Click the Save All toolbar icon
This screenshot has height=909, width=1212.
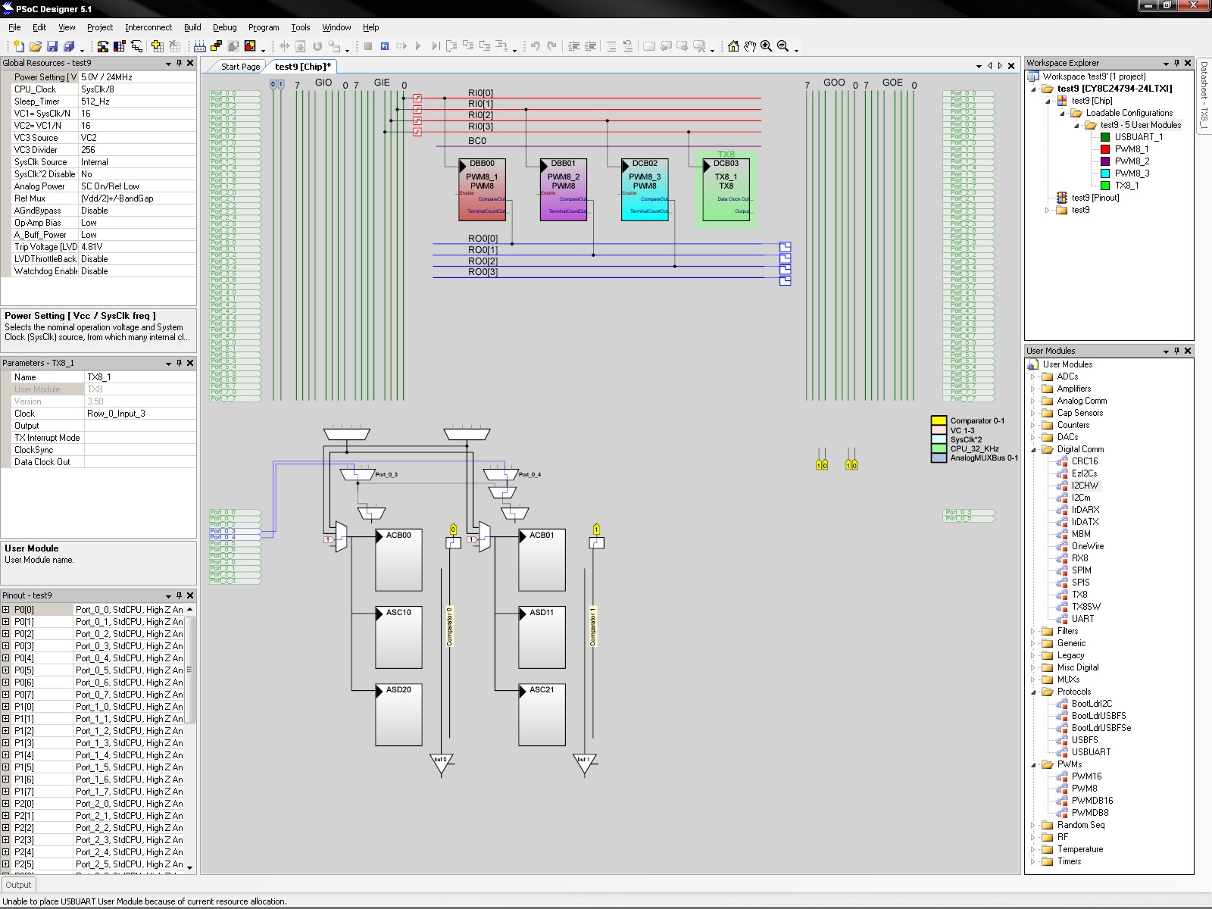click(x=69, y=46)
